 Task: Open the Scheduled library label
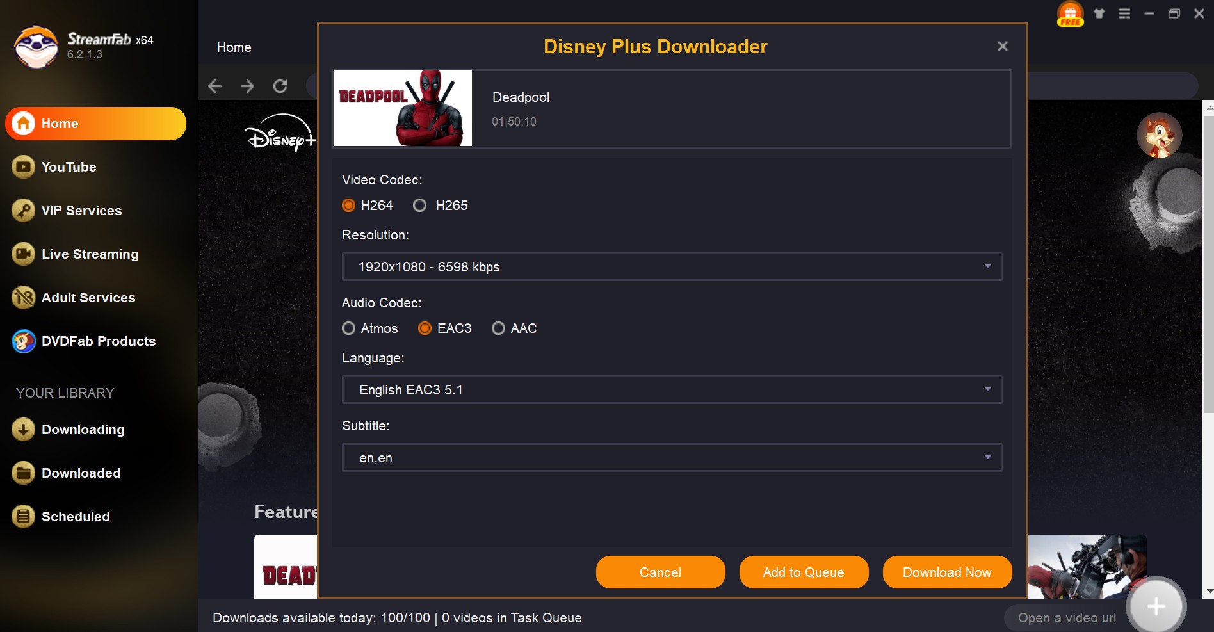click(76, 517)
